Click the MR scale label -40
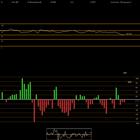 137,110
